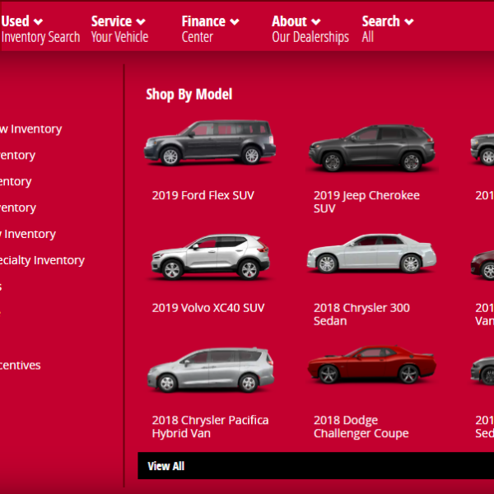The image size is (494, 494).
Task: Open the Service Your Vehicle dropdown
Action: click(x=119, y=29)
